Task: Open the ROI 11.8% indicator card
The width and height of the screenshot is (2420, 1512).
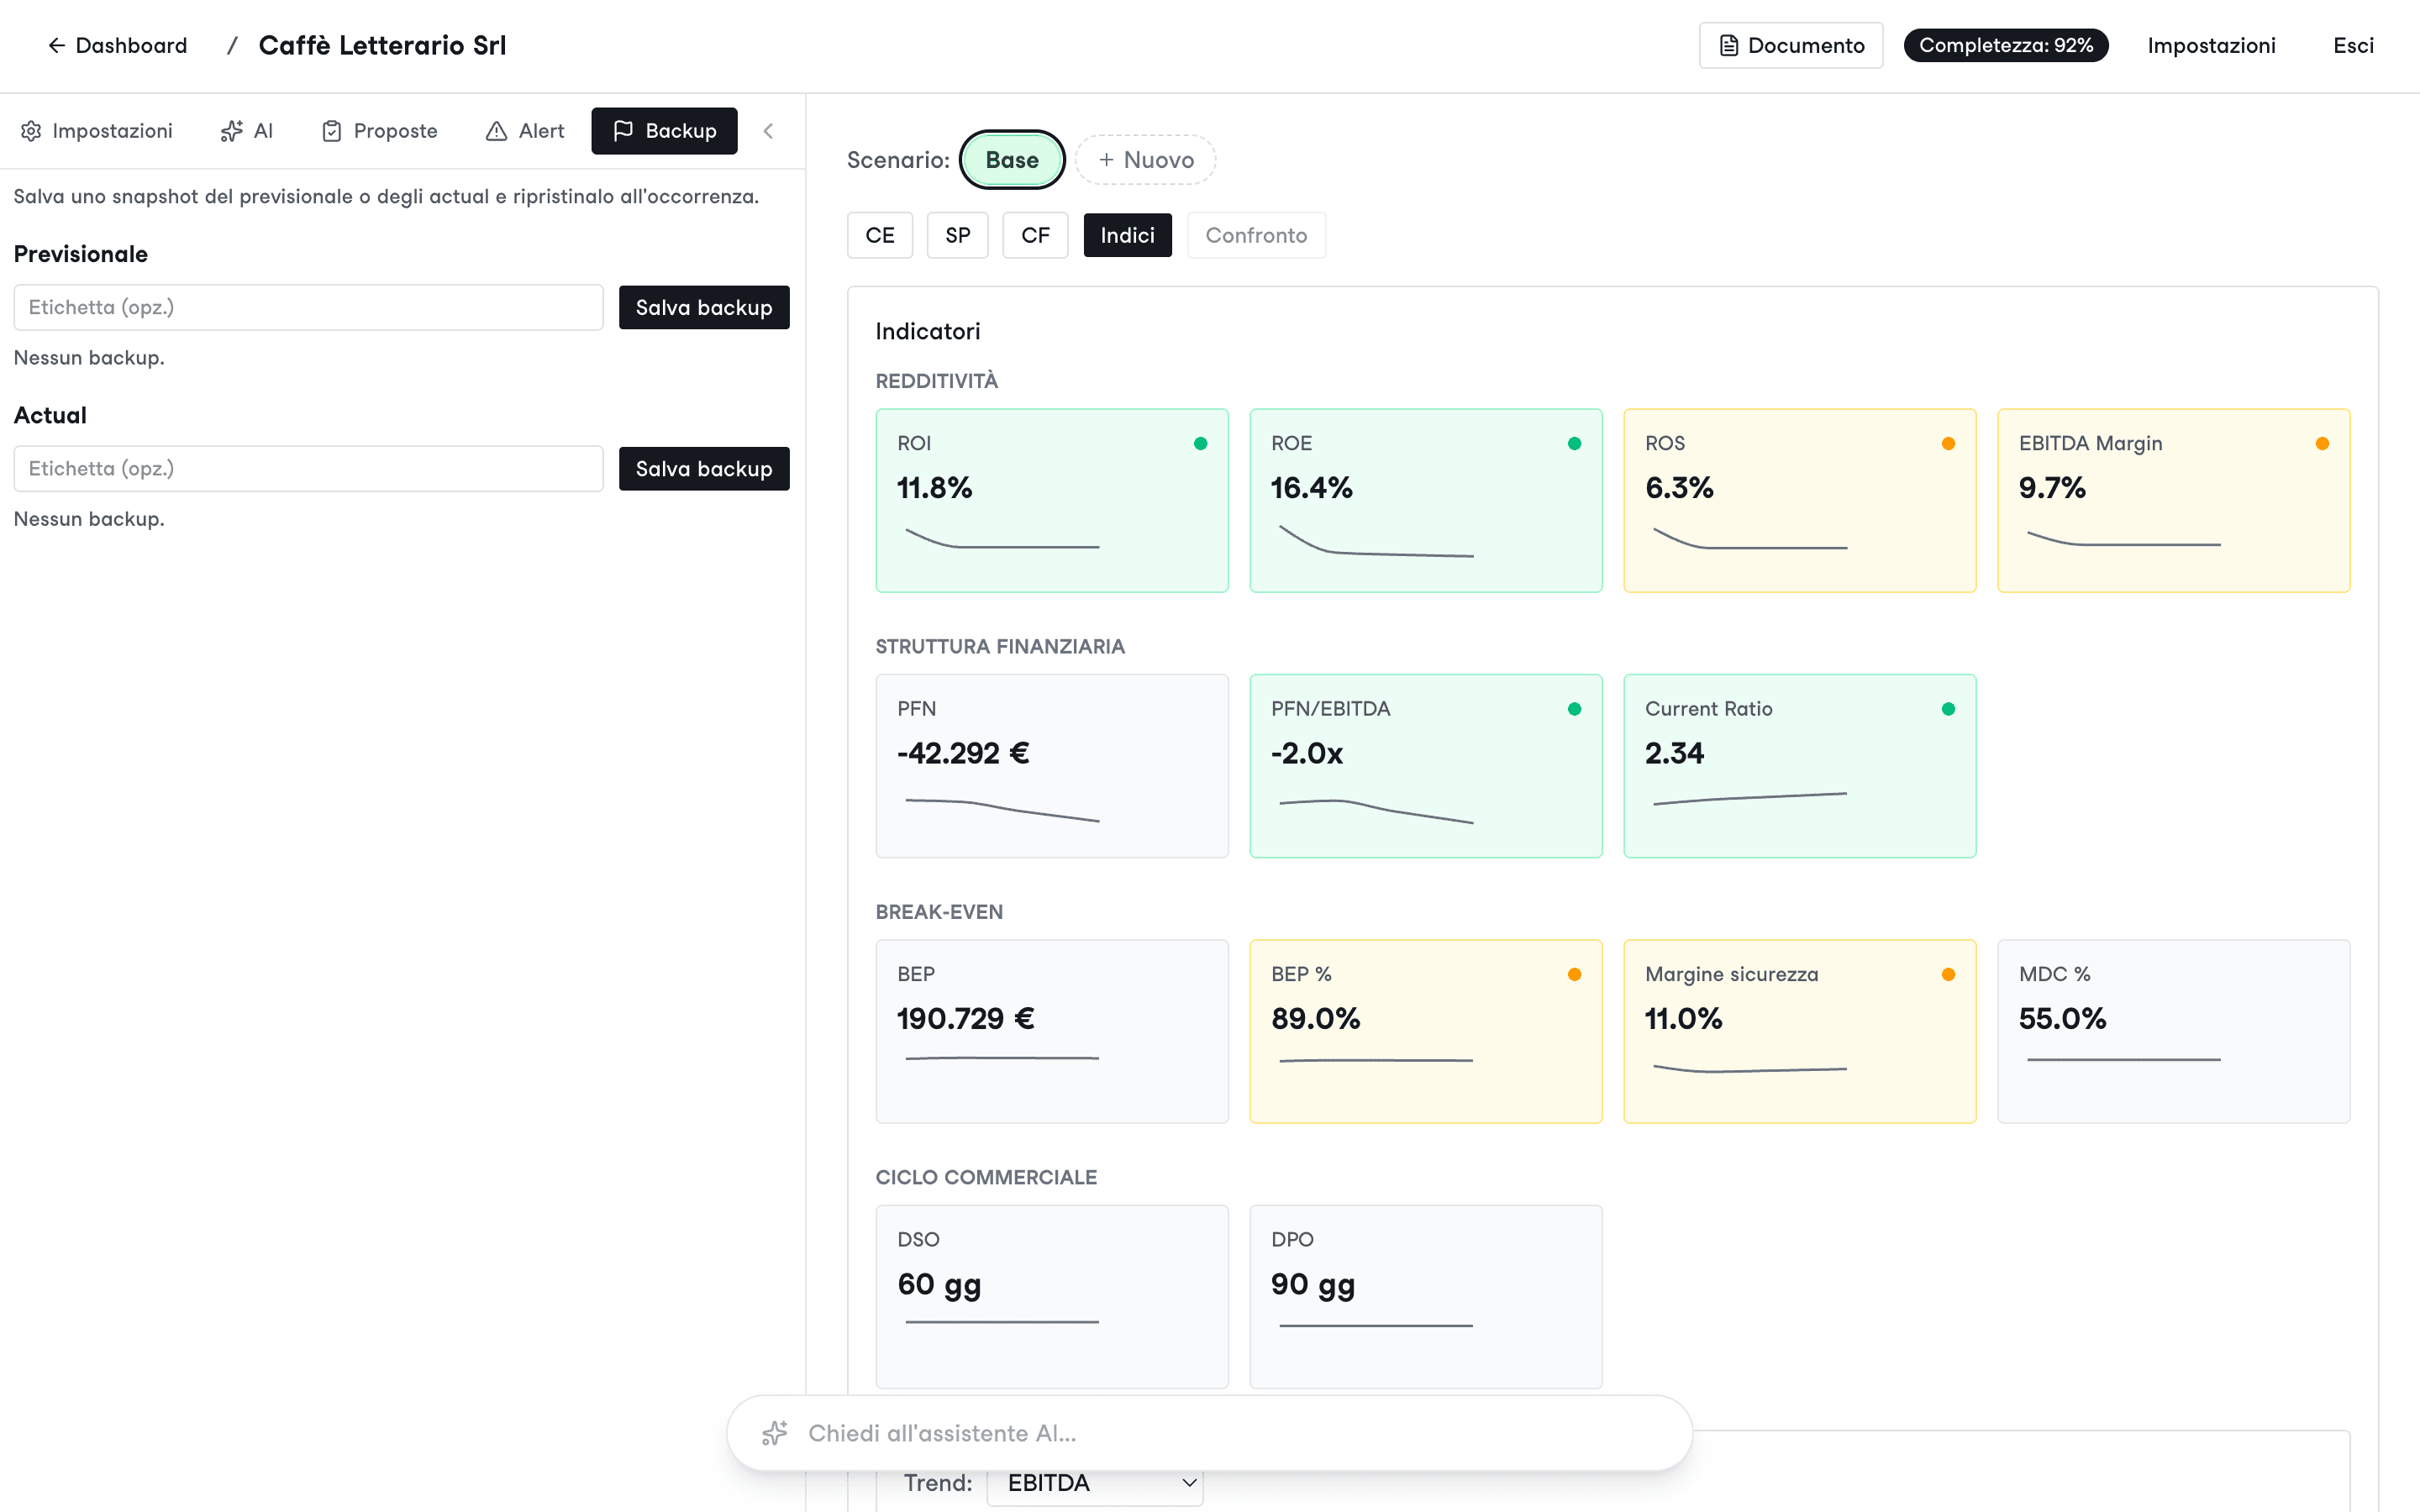Action: 1052,500
